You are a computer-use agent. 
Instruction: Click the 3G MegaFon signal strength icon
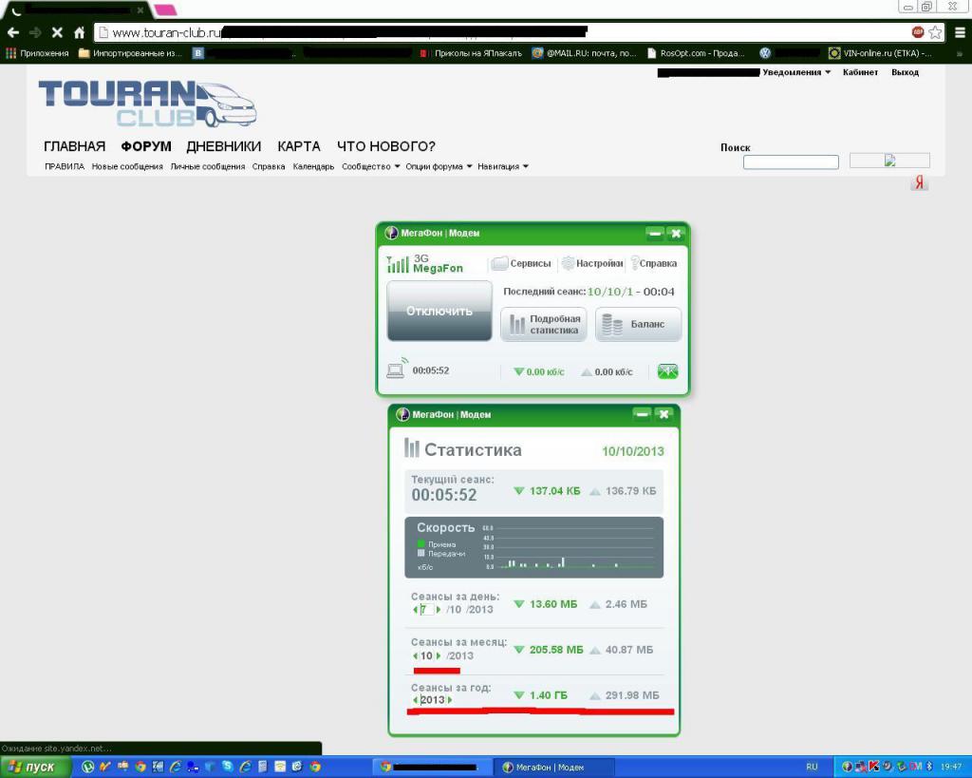point(398,264)
